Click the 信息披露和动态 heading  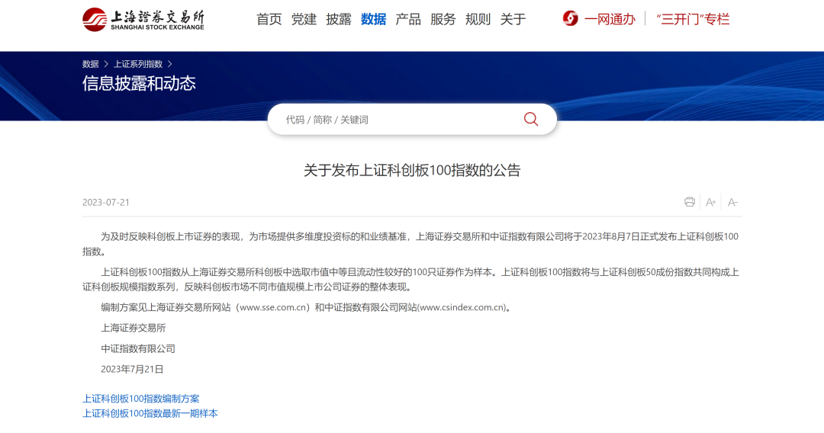[x=139, y=83]
